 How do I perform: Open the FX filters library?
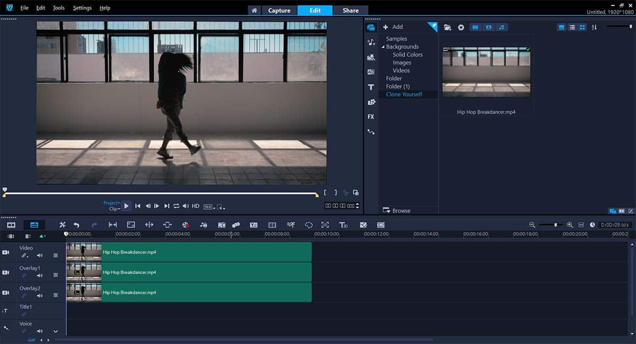coord(371,116)
